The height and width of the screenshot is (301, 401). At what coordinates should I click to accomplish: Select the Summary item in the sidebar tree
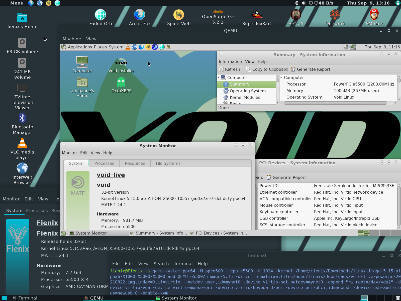(247, 84)
